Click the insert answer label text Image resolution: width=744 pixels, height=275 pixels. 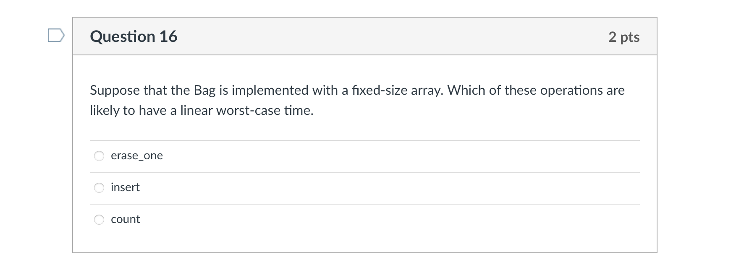pyautogui.click(x=125, y=187)
